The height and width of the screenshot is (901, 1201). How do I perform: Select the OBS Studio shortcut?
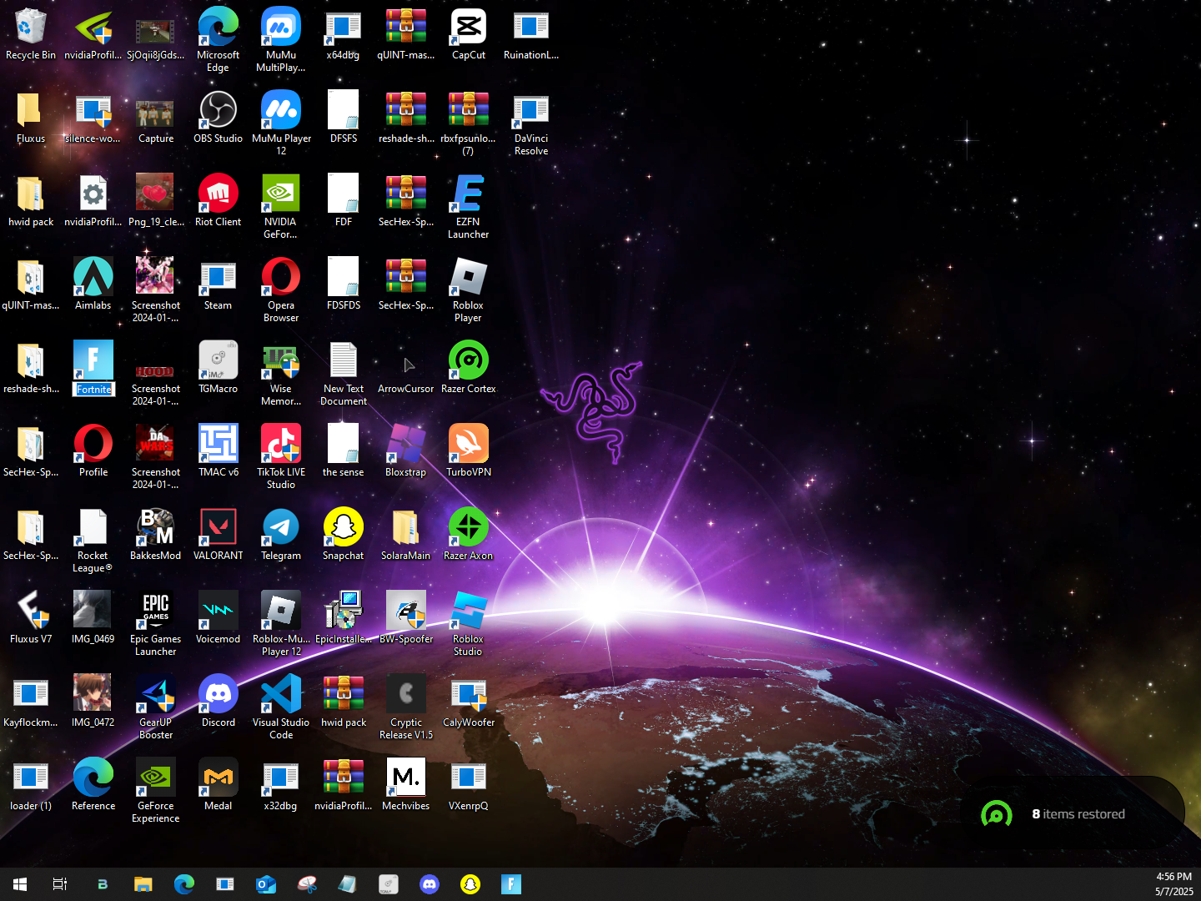(x=219, y=118)
